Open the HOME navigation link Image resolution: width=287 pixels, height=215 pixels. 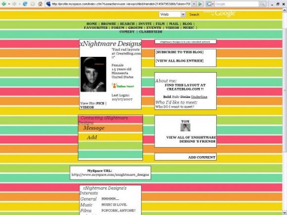92,24
